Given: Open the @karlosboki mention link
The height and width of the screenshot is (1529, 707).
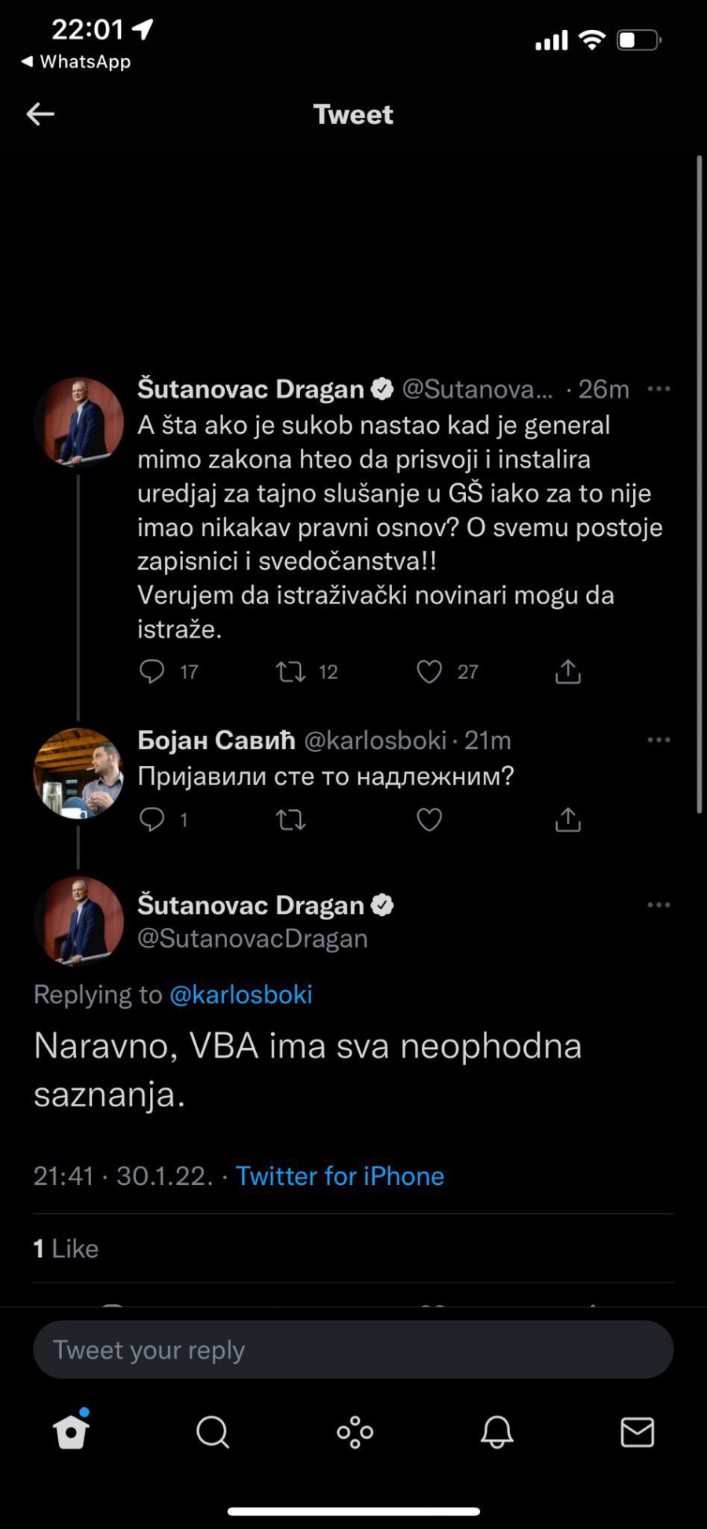Looking at the screenshot, I should pyautogui.click(x=240, y=994).
